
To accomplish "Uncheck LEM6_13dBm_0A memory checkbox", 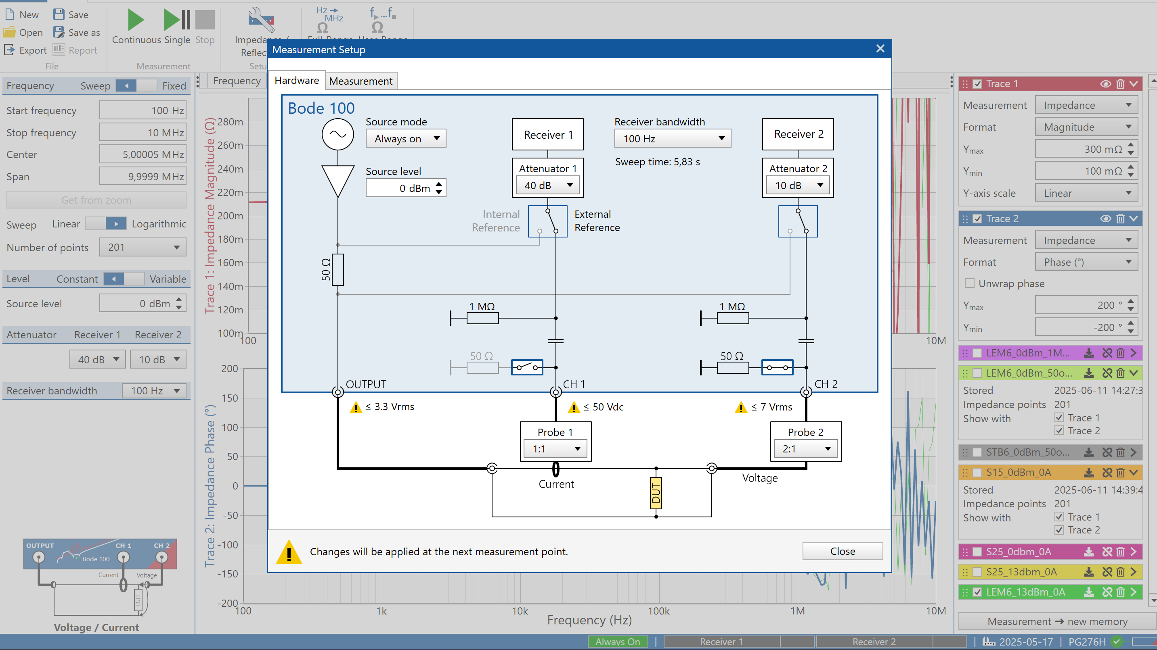I will (977, 592).
